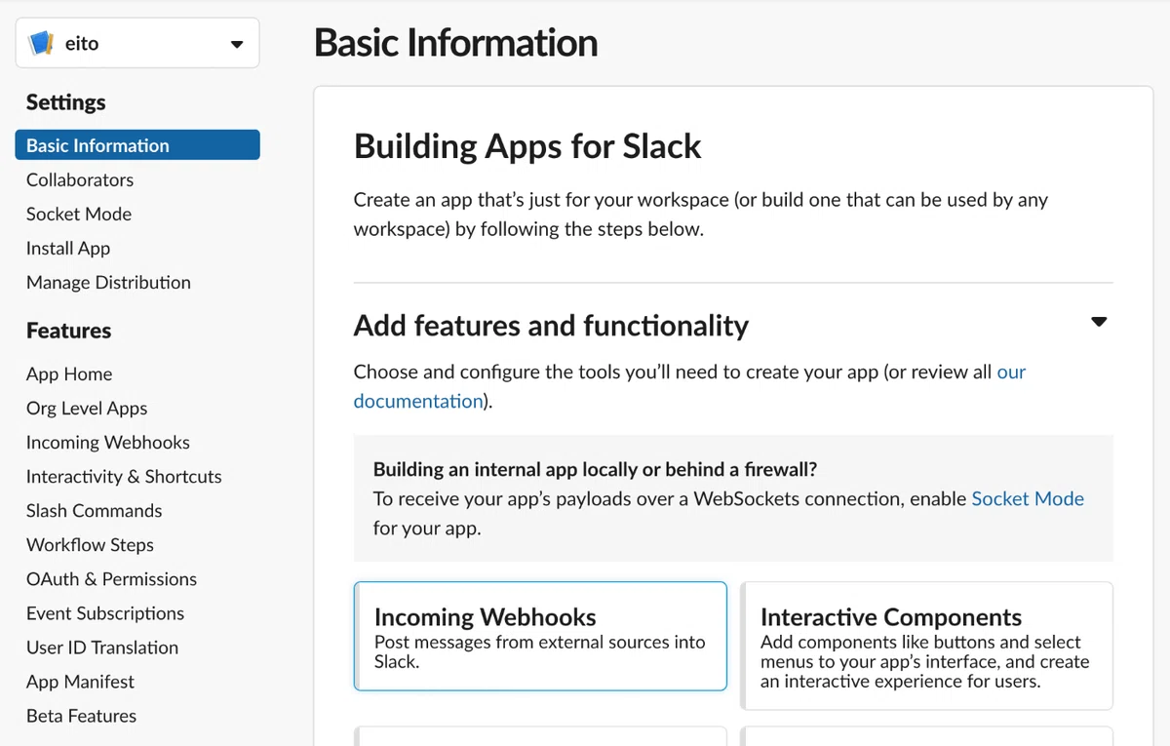The image size is (1170, 746).
Task: Open OAuth & Permissions page
Action: [111, 578]
